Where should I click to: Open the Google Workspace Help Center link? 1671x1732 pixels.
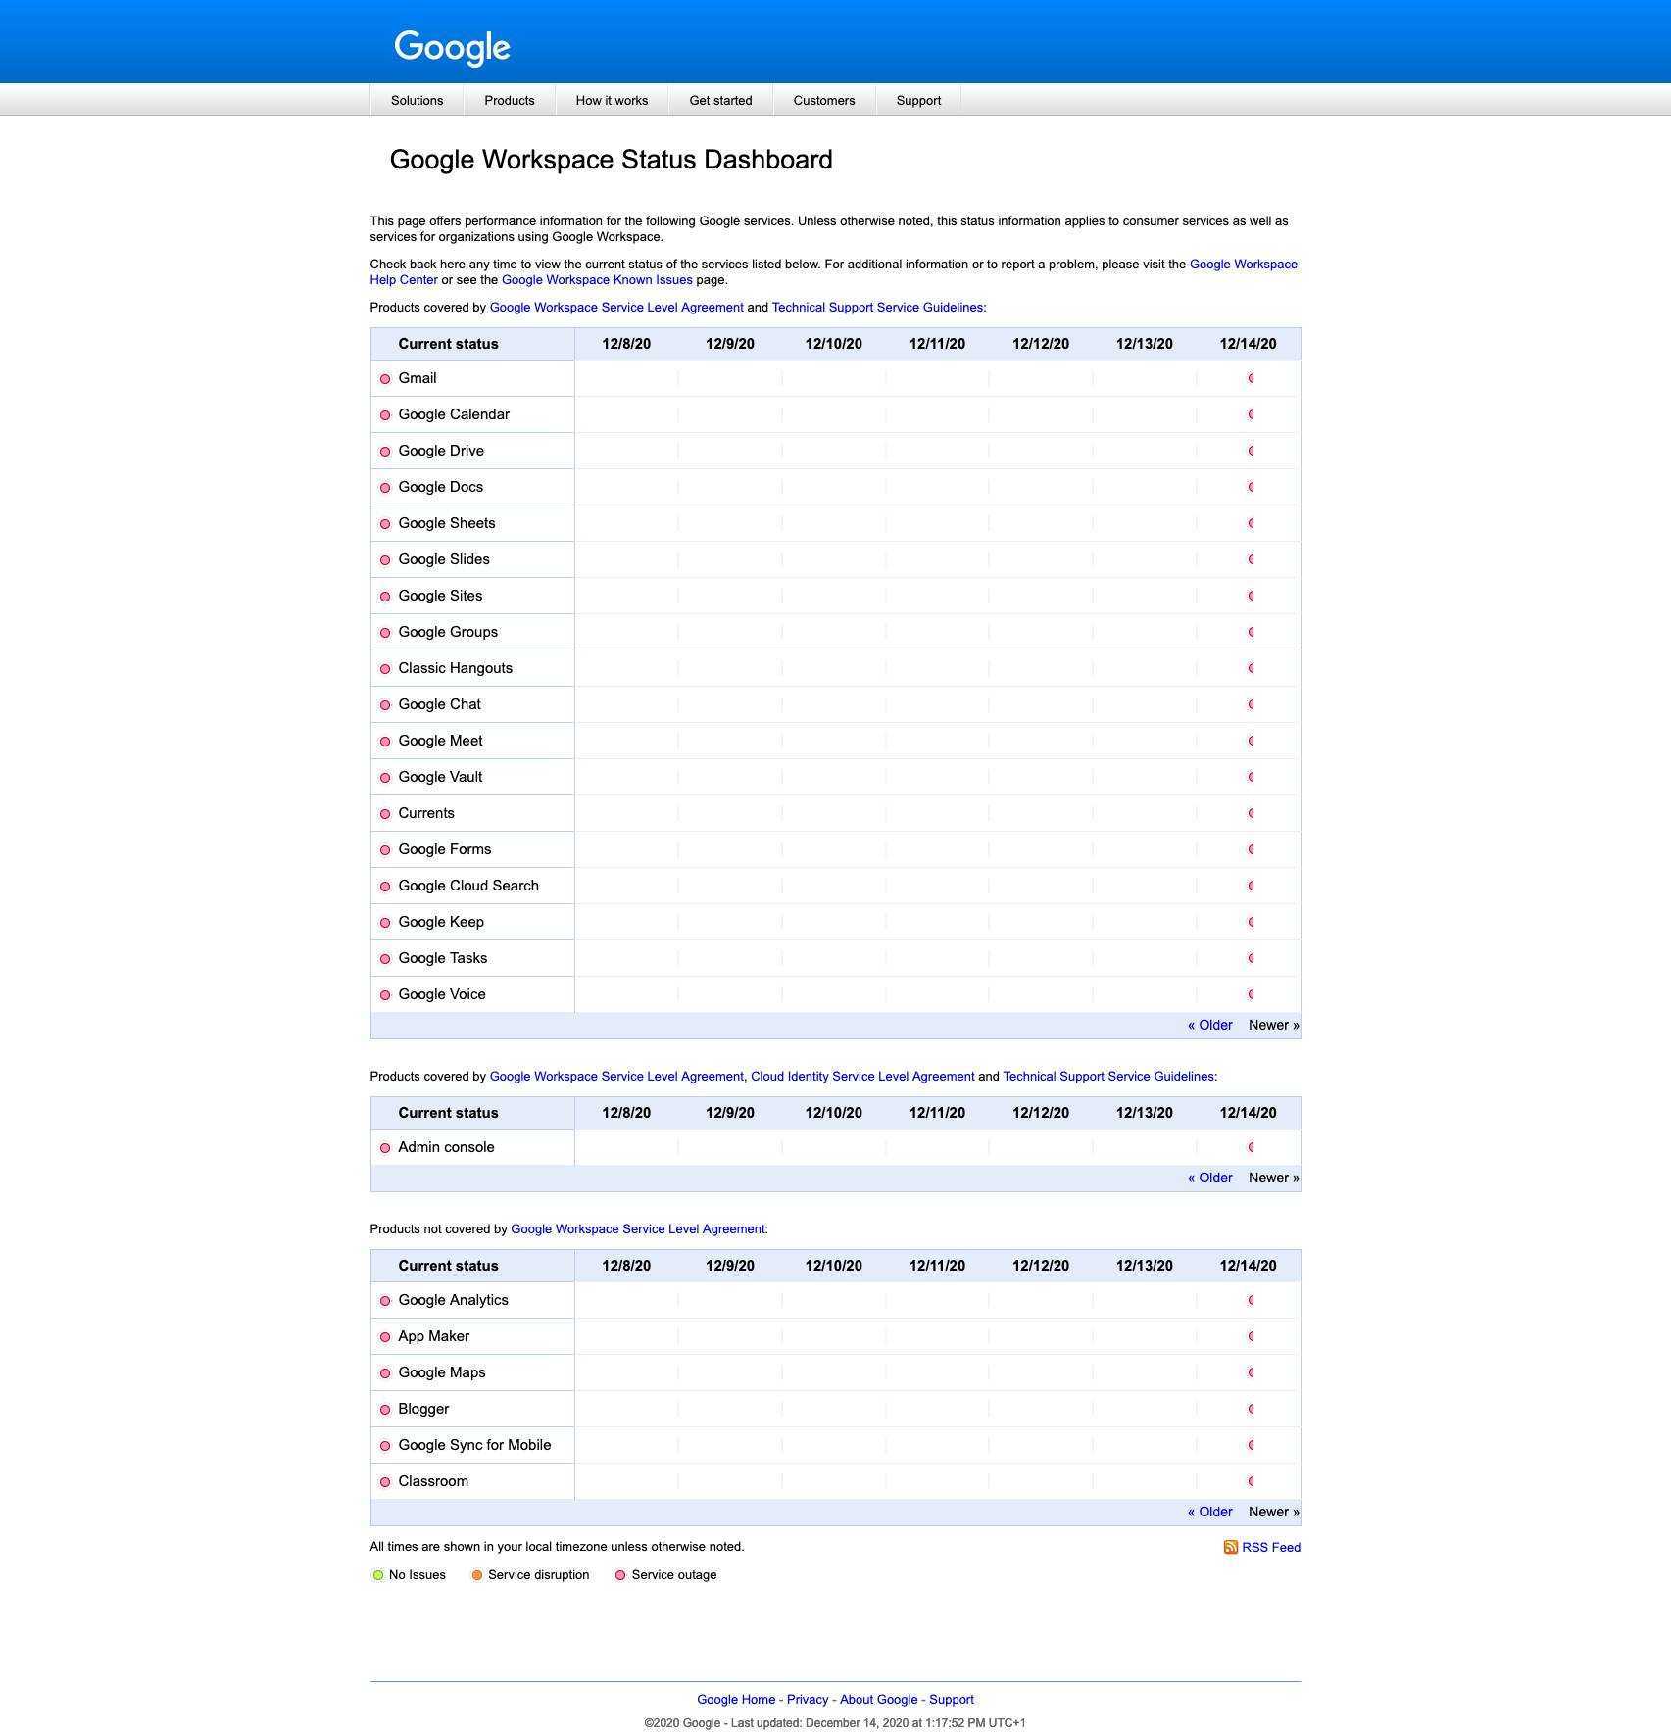(x=1243, y=265)
